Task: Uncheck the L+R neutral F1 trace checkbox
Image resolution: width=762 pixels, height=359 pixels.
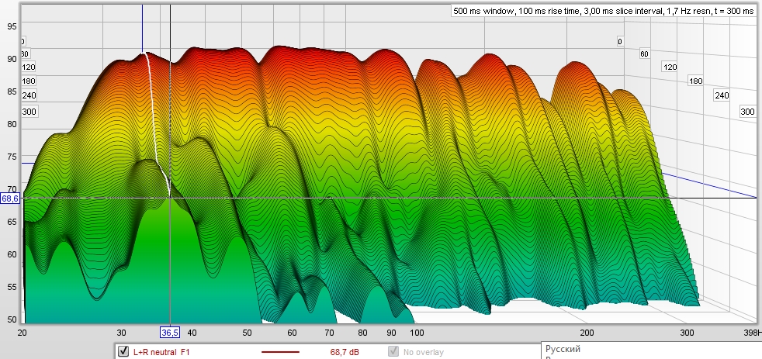Action: [123, 352]
